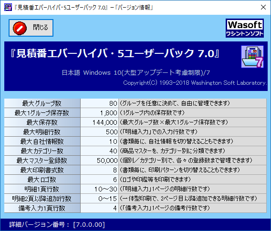Click the Wasoft ワシントンソフト logo
This screenshot has height=231, width=271.
[x=245, y=28]
